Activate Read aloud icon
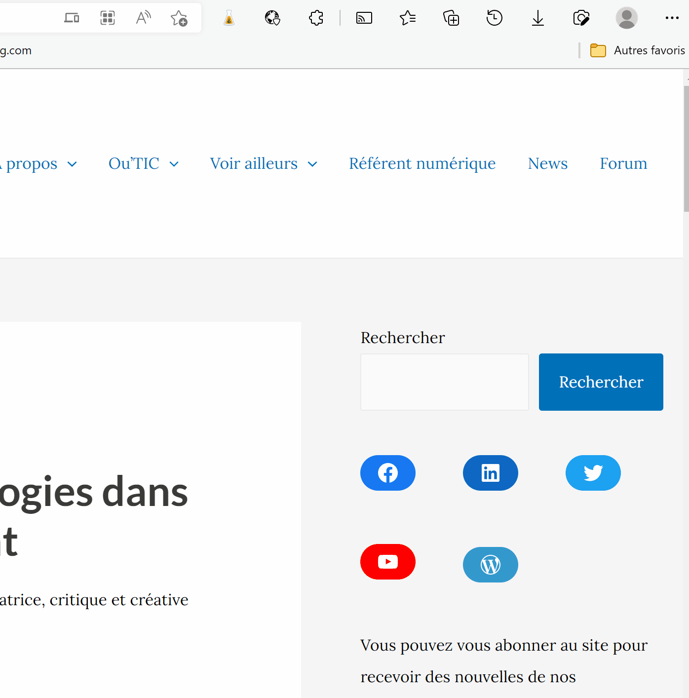689x698 pixels. [x=143, y=18]
